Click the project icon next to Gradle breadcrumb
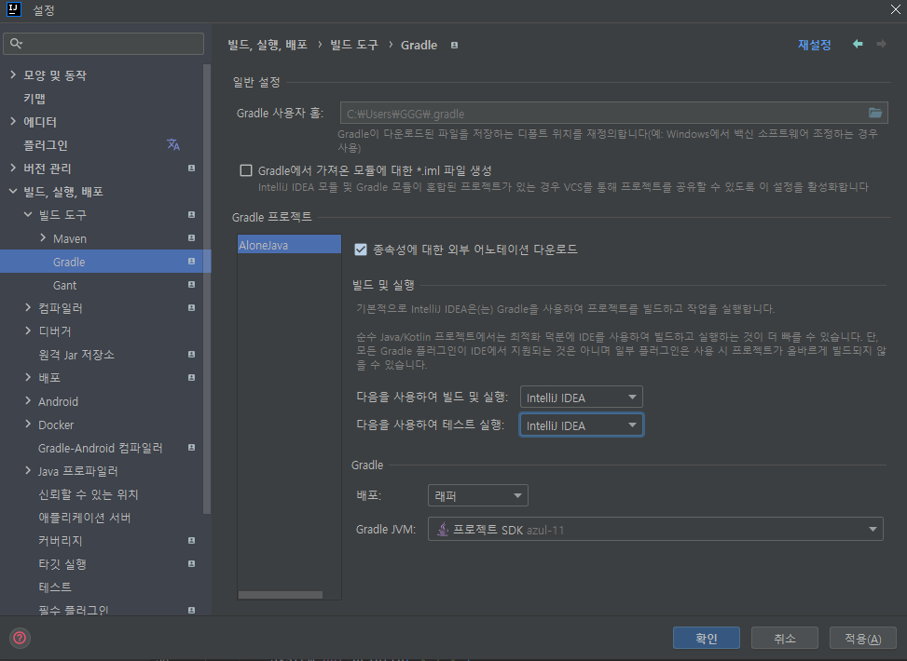907x661 pixels. point(455,45)
